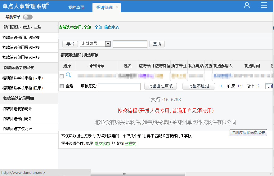Click the 所学专业 column header
Viewport: 274px width, 176px height.
[x=179, y=66]
